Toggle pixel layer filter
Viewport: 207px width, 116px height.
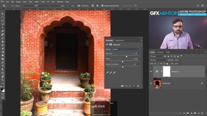pyautogui.click(x=165, y=56)
